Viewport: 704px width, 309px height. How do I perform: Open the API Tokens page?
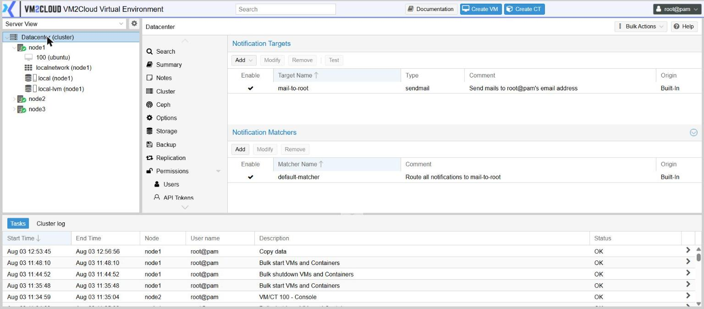click(174, 198)
